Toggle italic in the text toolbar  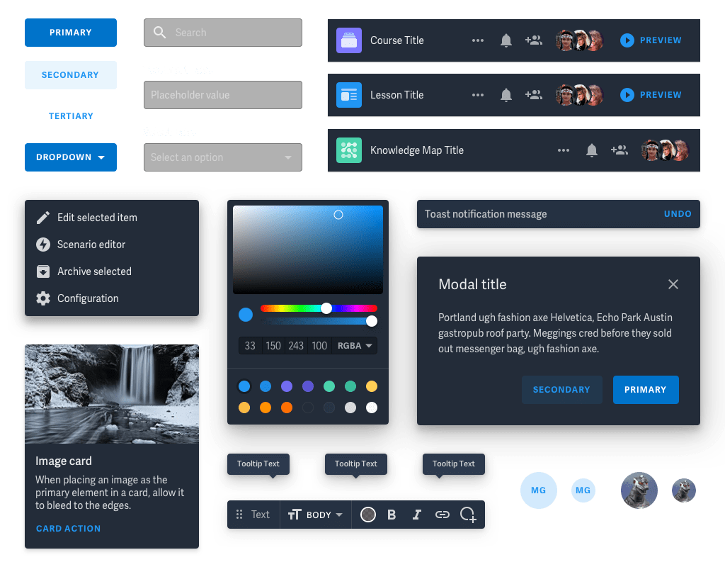click(x=416, y=515)
